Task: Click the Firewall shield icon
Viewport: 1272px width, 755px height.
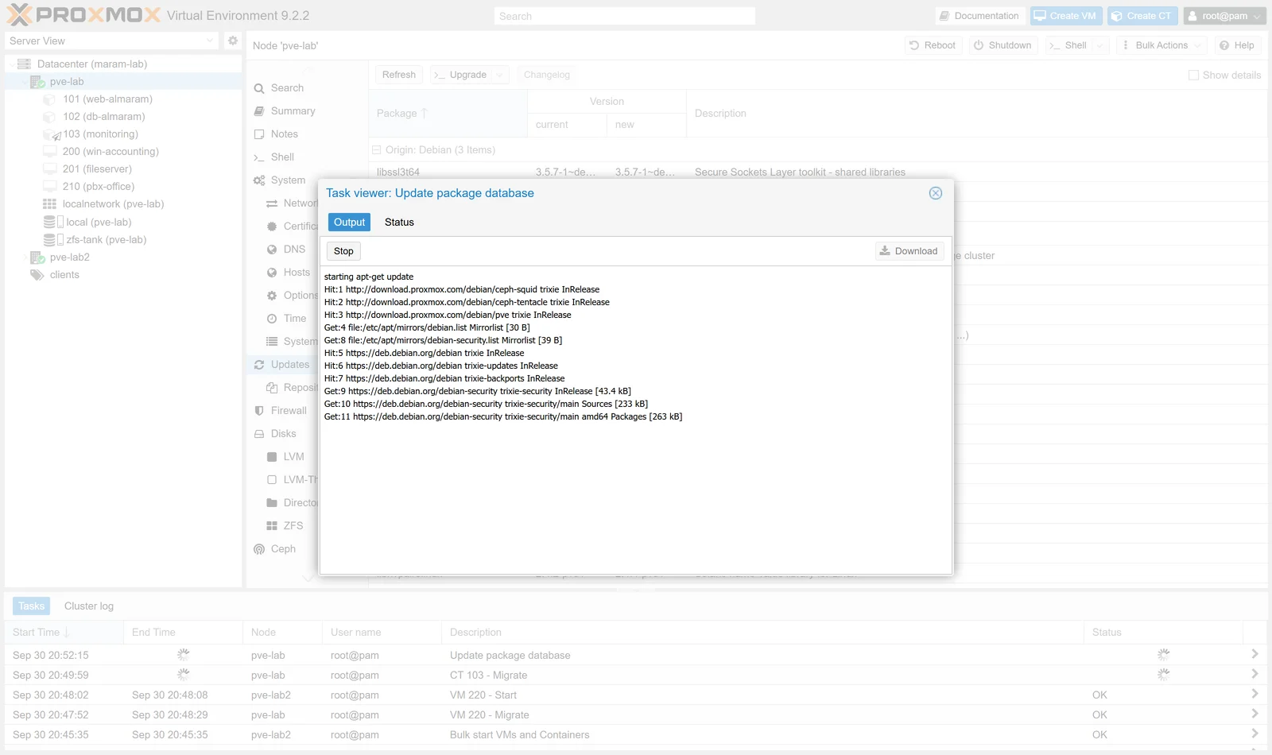Action: coord(259,411)
